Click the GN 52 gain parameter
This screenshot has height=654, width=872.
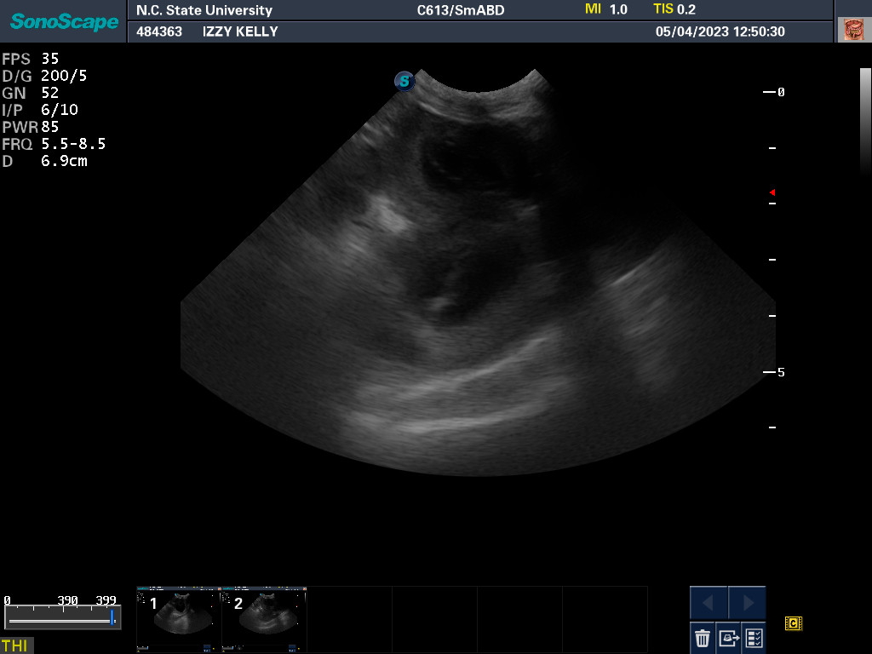coord(31,93)
